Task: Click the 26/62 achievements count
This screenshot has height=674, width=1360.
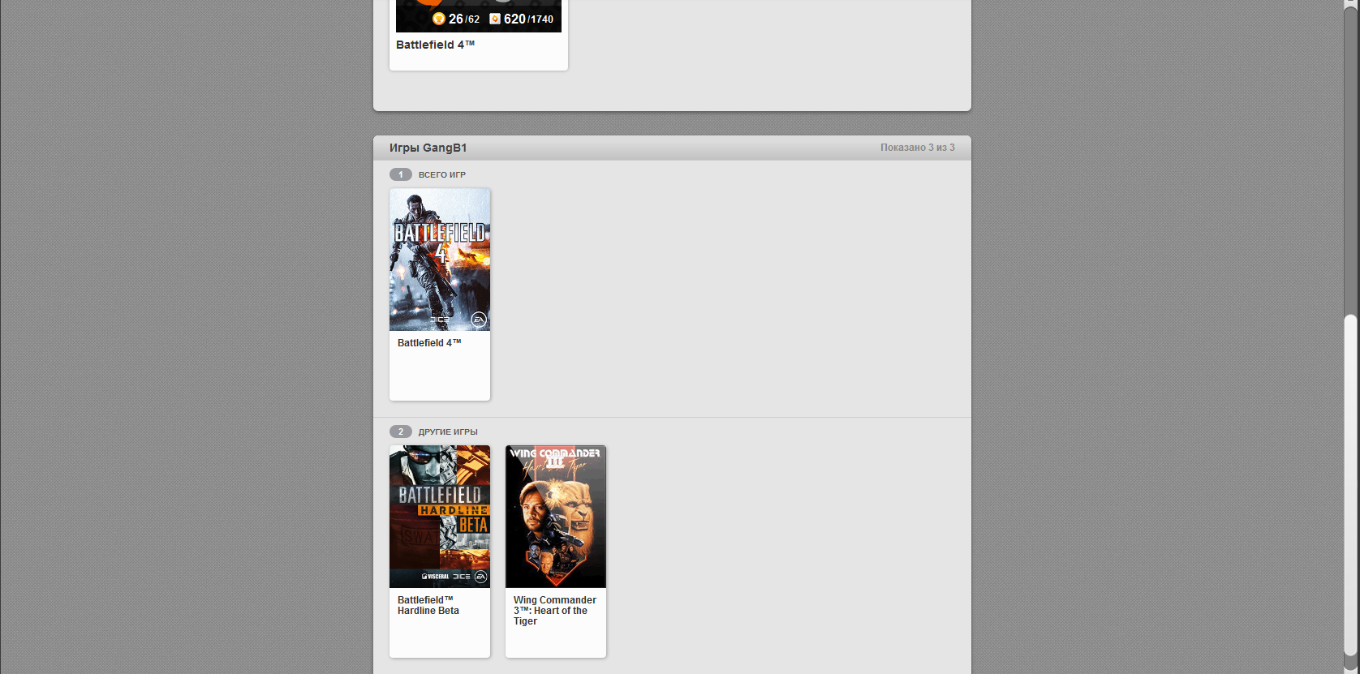Action: click(x=464, y=19)
